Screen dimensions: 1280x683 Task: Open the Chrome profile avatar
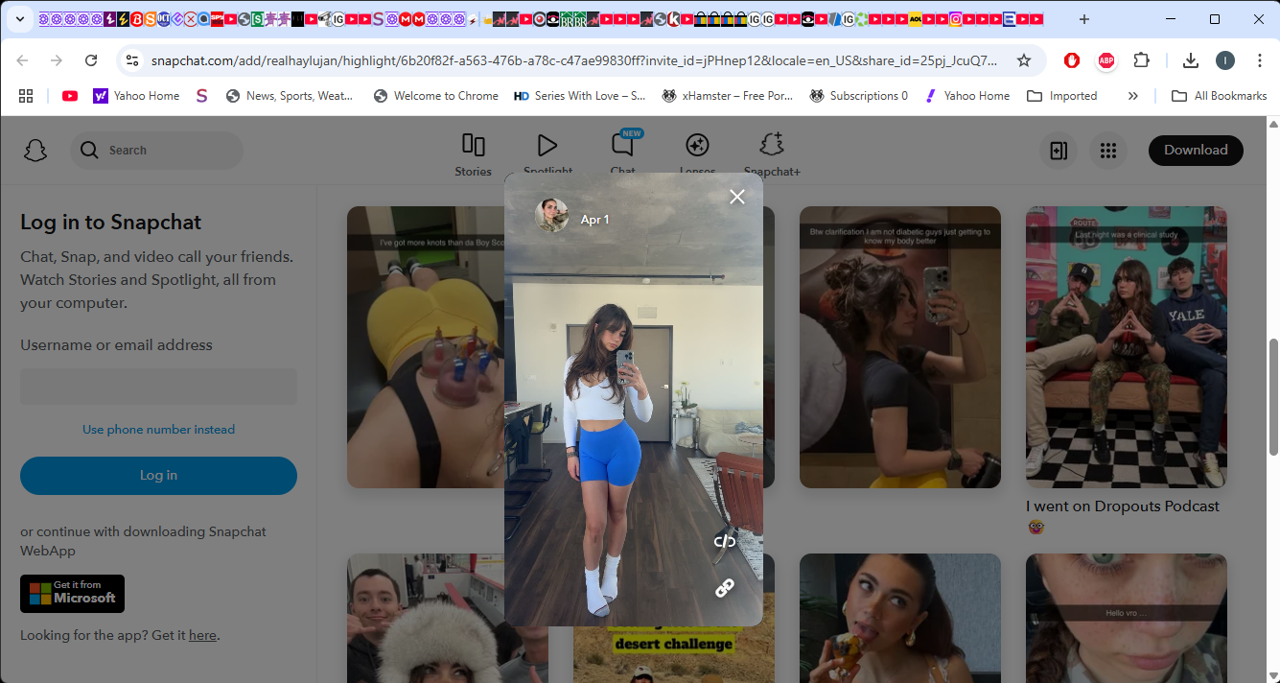point(1225,60)
